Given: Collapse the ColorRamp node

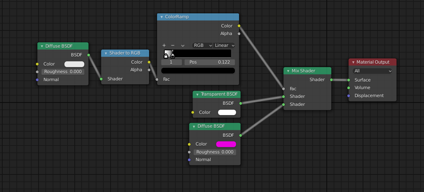Looking at the screenshot, I should [x=161, y=17].
